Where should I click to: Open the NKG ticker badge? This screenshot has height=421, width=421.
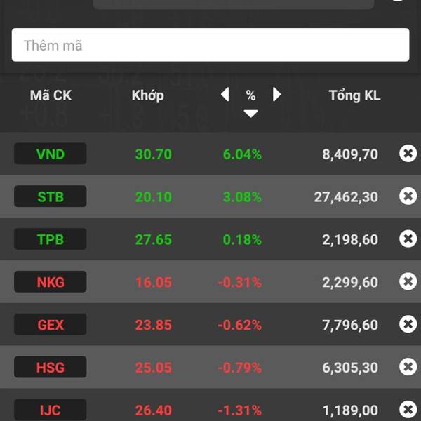pos(51,281)
